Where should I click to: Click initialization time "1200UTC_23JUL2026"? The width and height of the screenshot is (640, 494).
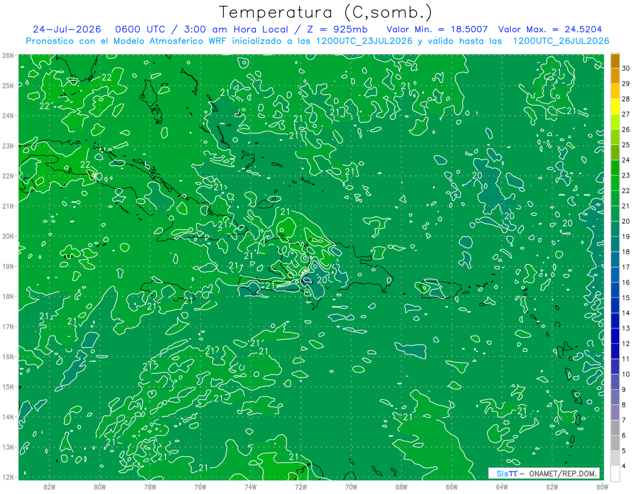[x=365, y=41]
